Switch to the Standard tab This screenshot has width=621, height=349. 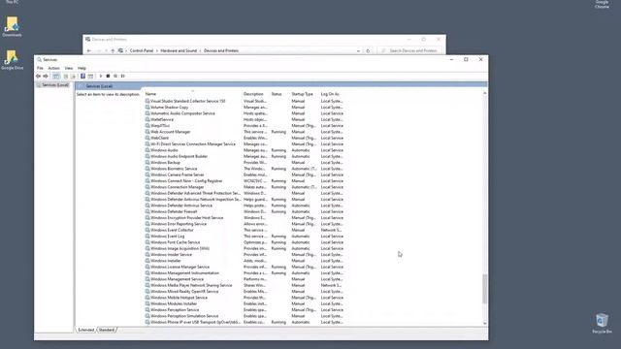106,330
